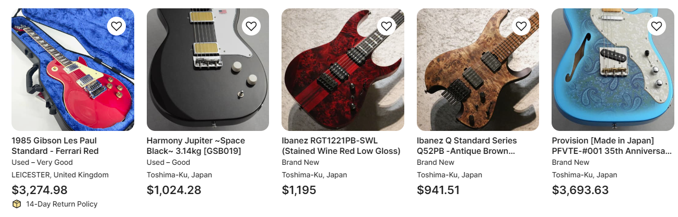The width and height of the screenshot is (678, 217).
Task: Click the $3,274.98 price
Action: tap(40, 190)
